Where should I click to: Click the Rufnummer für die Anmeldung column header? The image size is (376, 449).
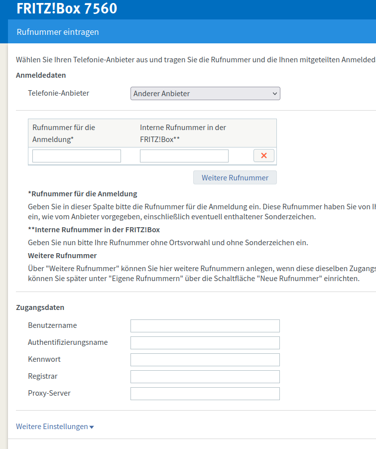click(64, 134)
